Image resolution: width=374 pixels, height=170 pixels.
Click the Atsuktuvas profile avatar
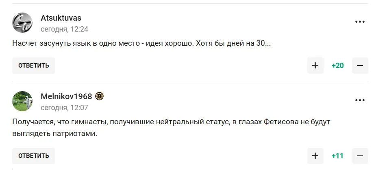pos(22,23)
